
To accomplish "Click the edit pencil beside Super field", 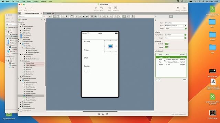I will (185, 26).
